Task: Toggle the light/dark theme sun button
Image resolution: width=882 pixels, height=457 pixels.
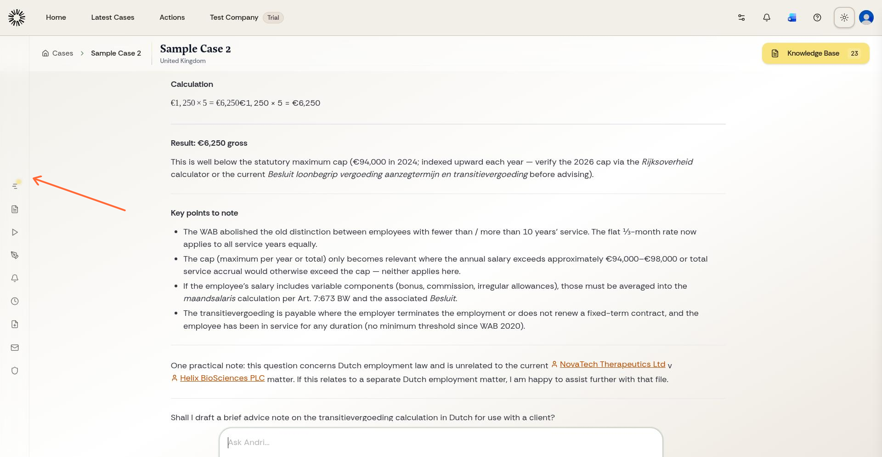Action: 844,17
